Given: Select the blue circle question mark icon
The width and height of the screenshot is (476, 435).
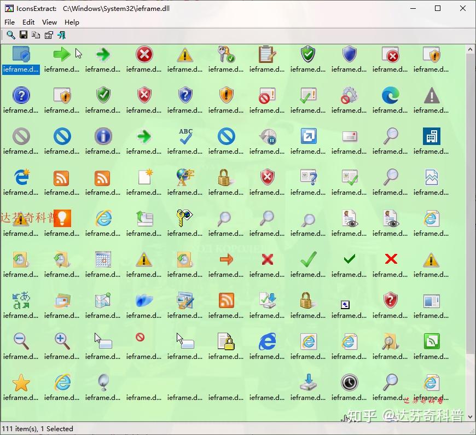Looking at the screenshot, I should [x=21, y=95].
